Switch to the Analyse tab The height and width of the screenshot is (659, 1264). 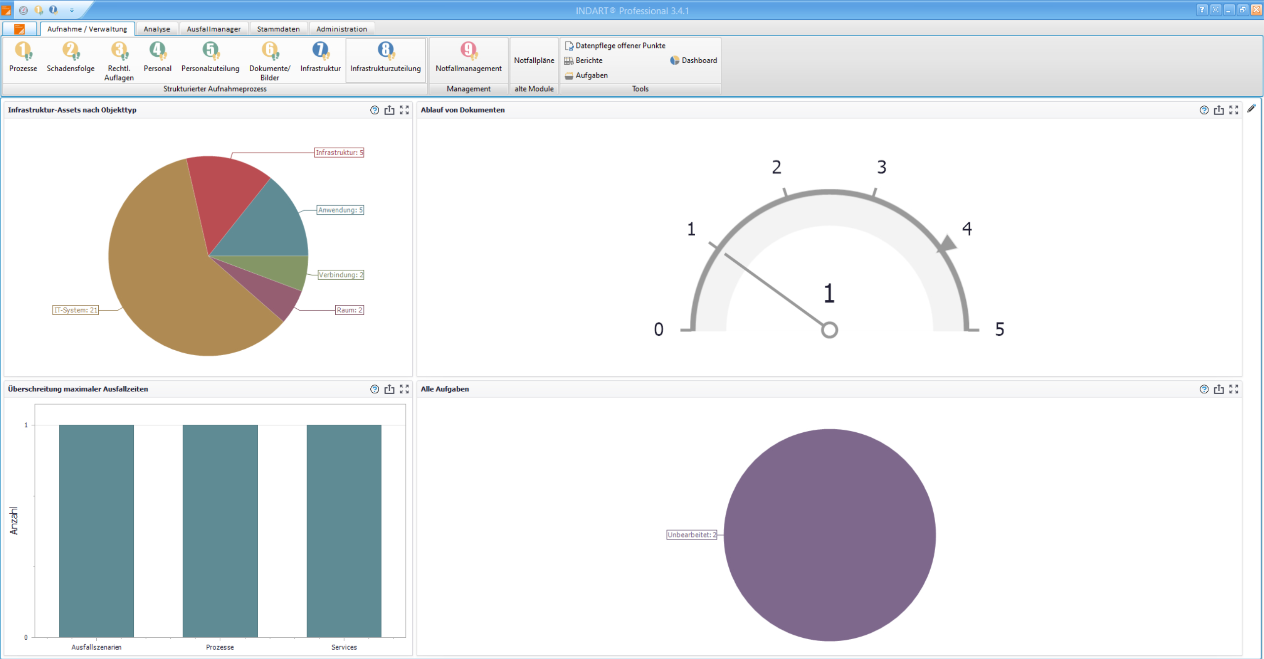[157, 29]
